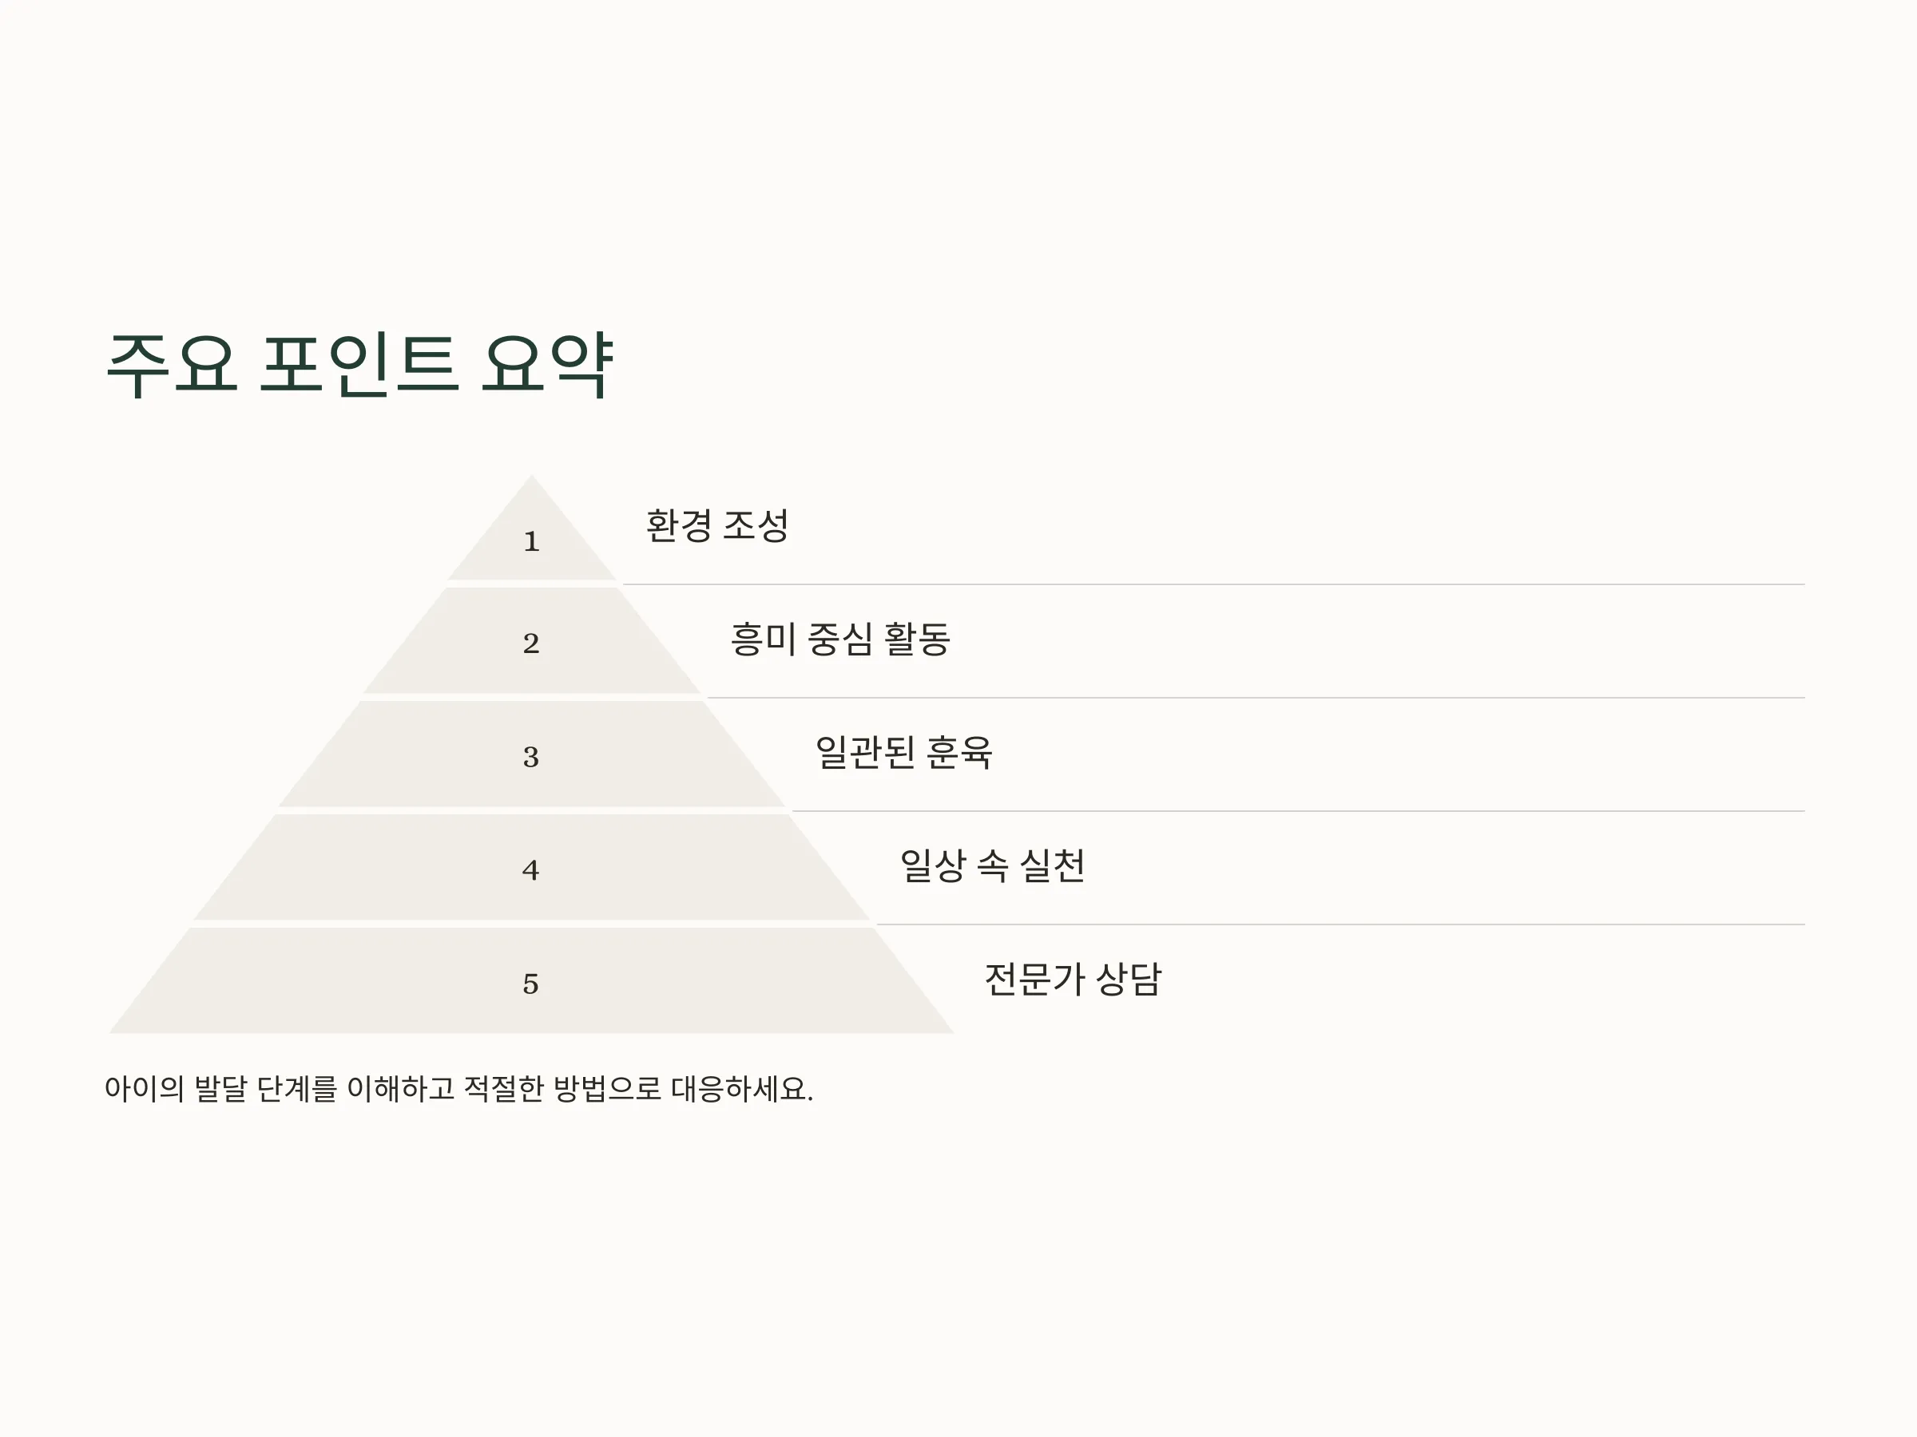Click the divider line under 일상 속 실천
The width and height of the screenshot is (1917, 1437).
1340,925
